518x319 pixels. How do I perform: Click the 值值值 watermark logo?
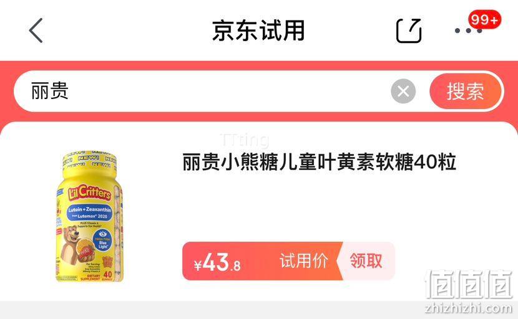click(469, 284)
